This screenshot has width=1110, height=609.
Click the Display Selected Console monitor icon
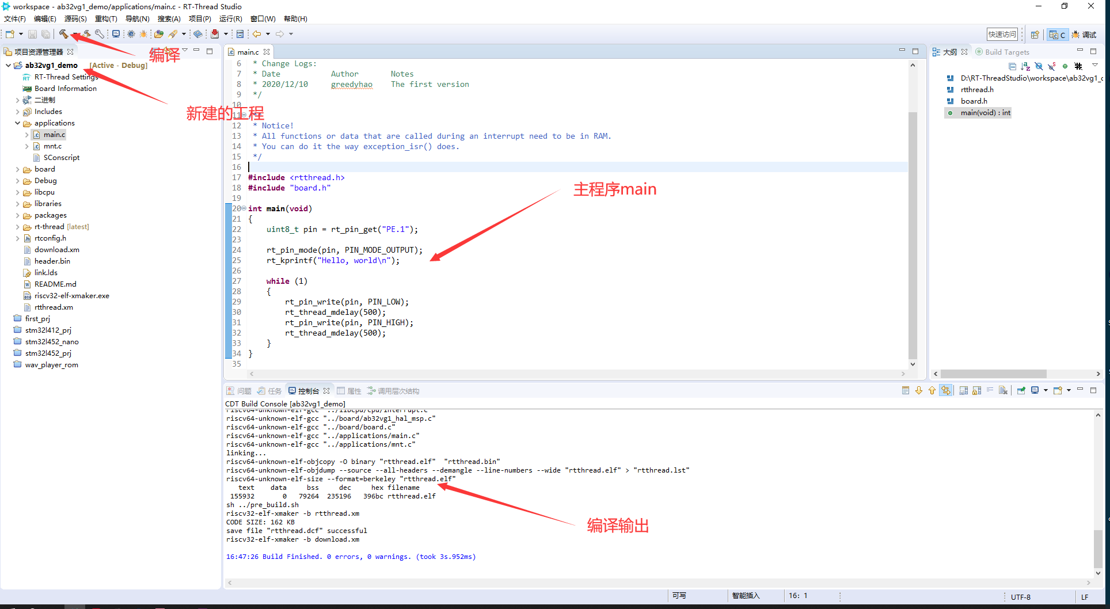tap(1035, 390)
